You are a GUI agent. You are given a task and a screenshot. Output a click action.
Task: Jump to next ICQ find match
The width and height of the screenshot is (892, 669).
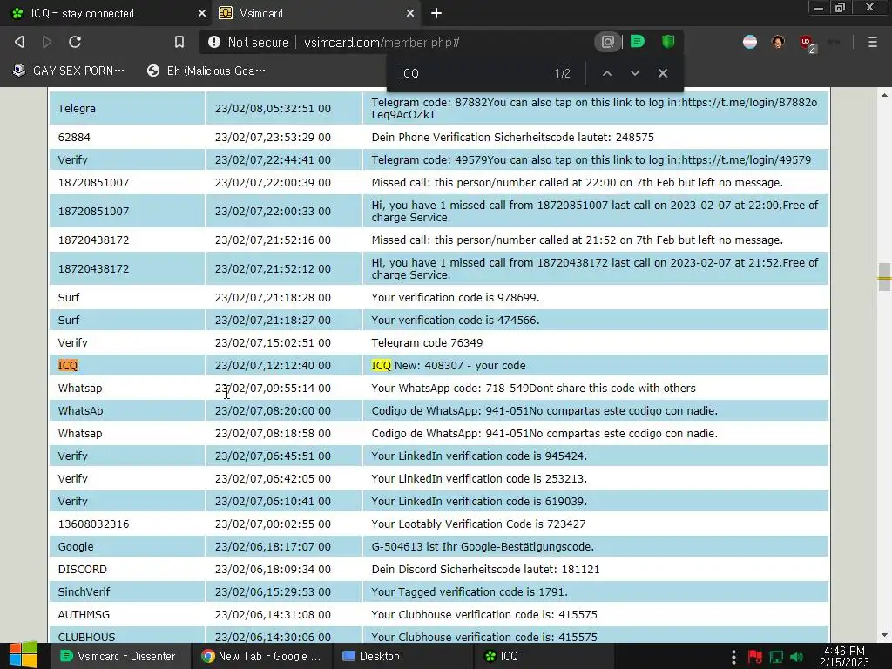(x=635, y=73)
